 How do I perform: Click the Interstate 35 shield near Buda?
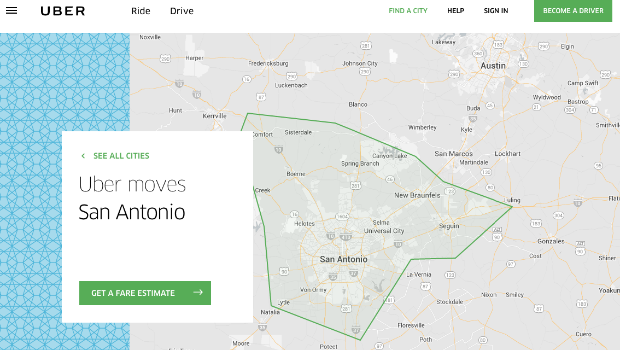coord(472,118)
